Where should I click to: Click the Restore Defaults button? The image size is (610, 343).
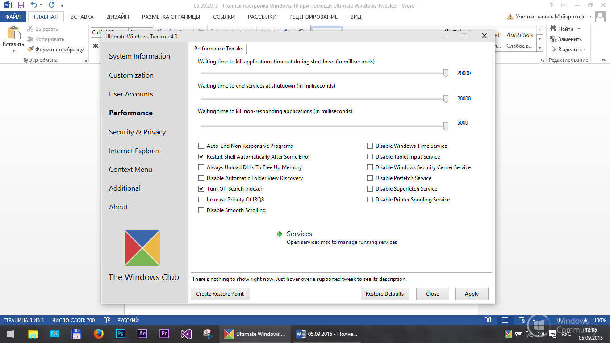[384, 294]
